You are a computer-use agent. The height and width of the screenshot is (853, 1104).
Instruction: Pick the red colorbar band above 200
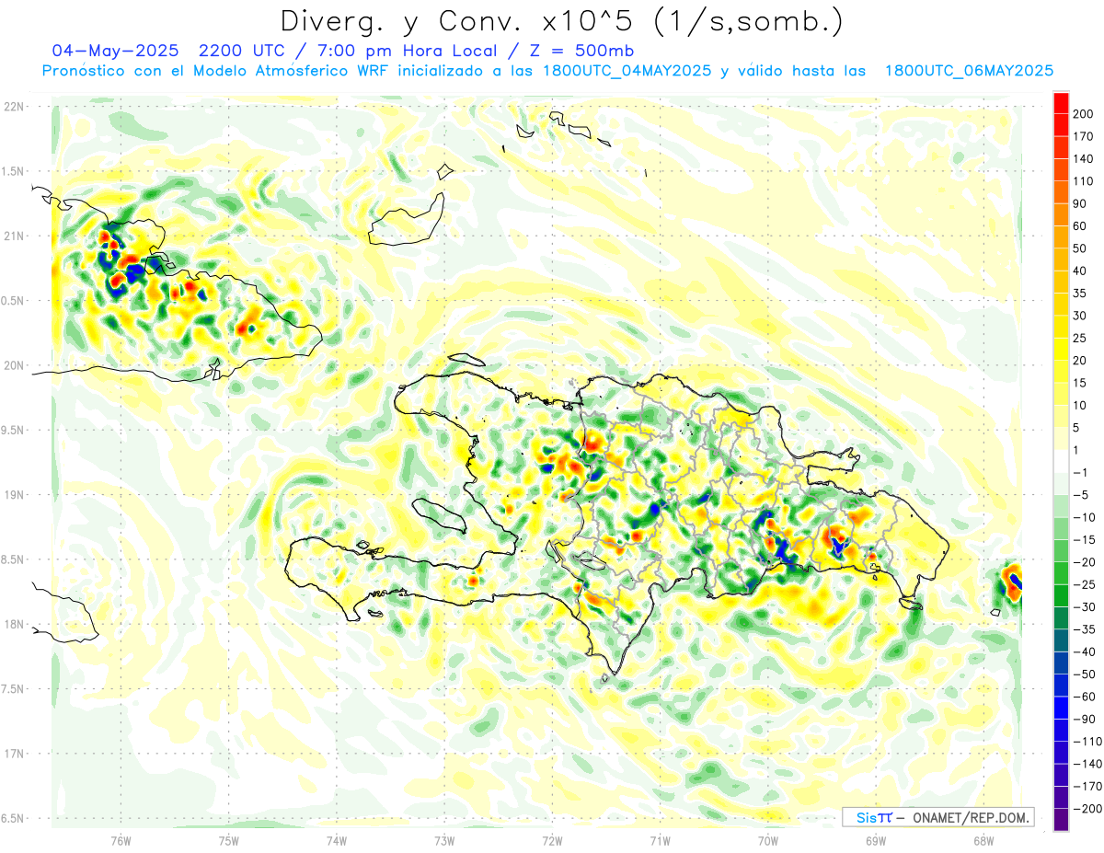coord(1062,103)
